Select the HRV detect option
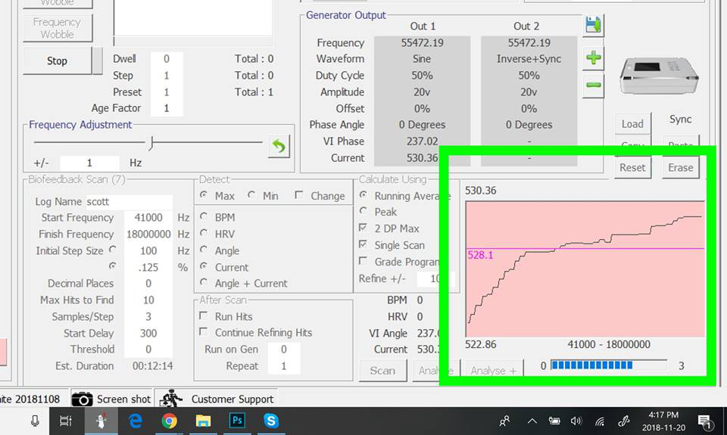This screenshot has height=435, width=727. tap(204, 233)
